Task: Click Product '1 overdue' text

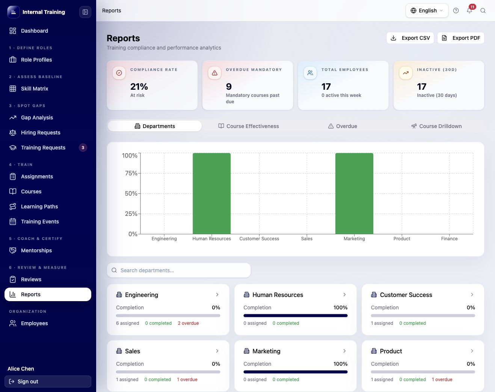Action: click(442, 380)
